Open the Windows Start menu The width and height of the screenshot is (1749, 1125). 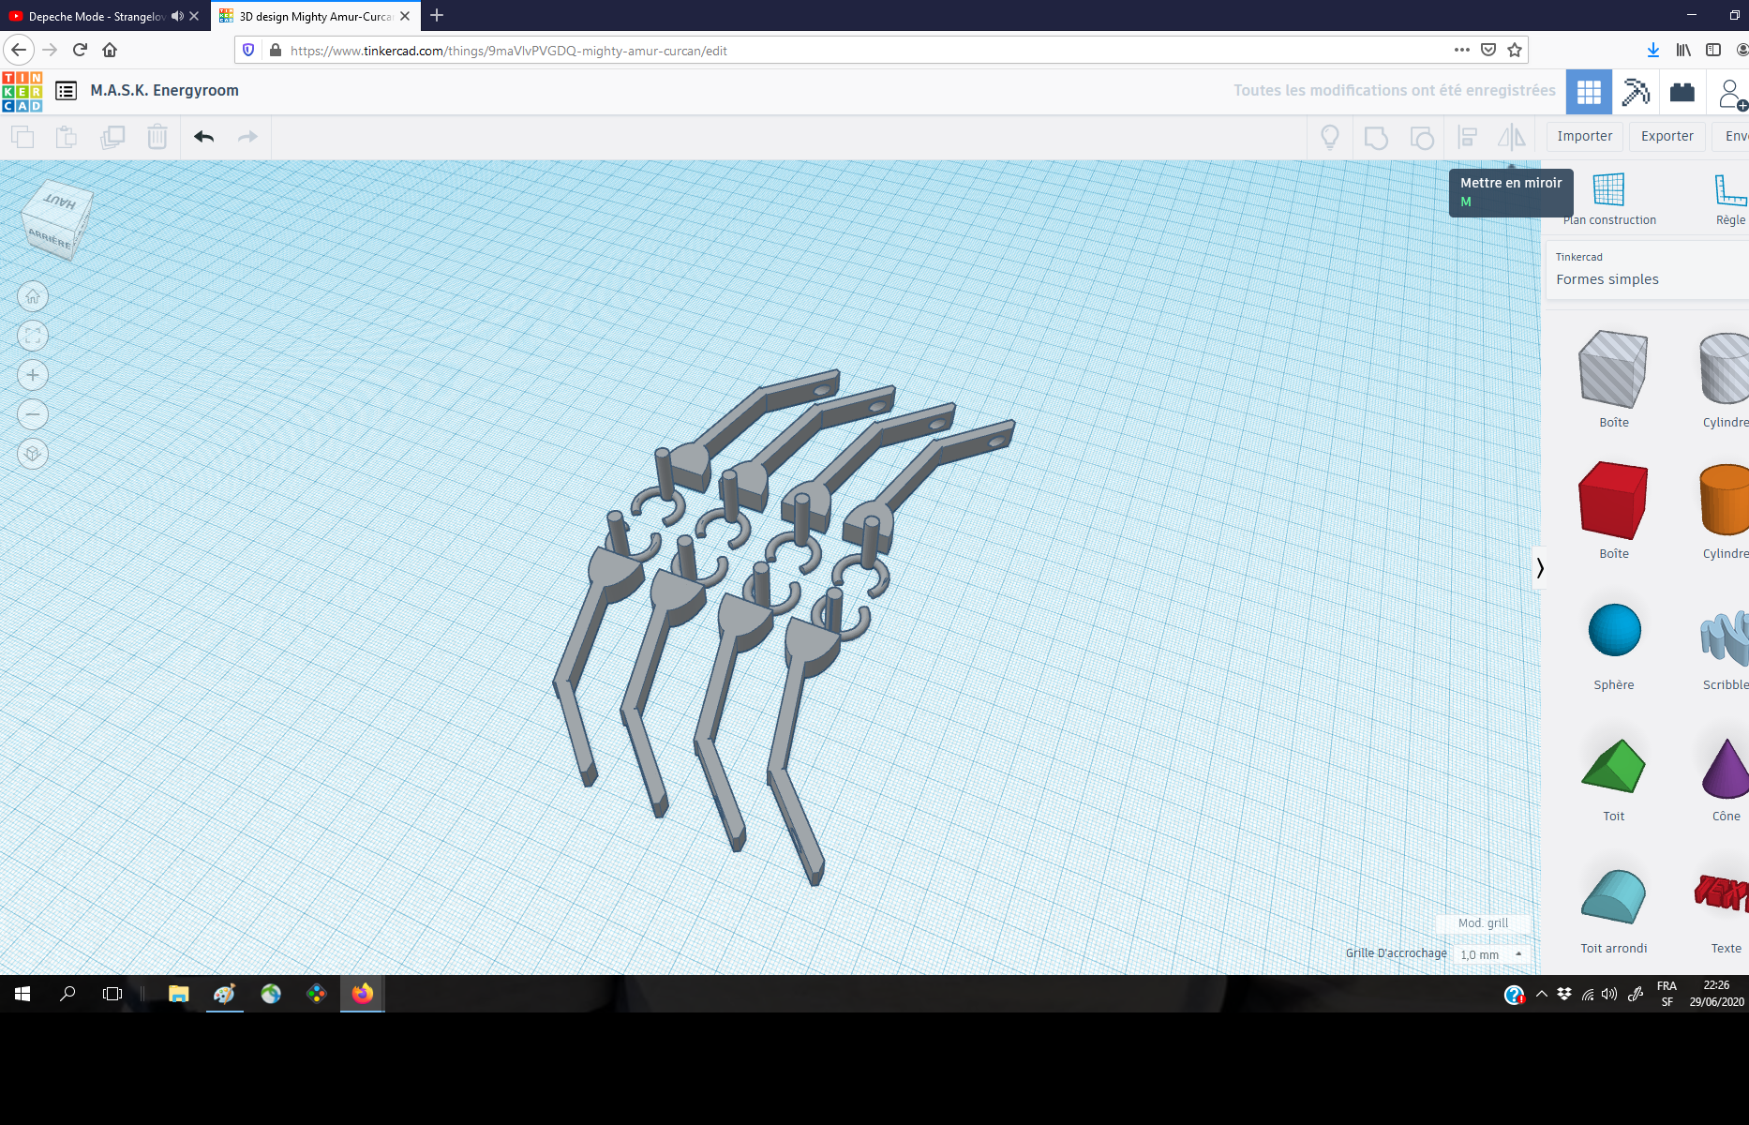coord(22,994)
